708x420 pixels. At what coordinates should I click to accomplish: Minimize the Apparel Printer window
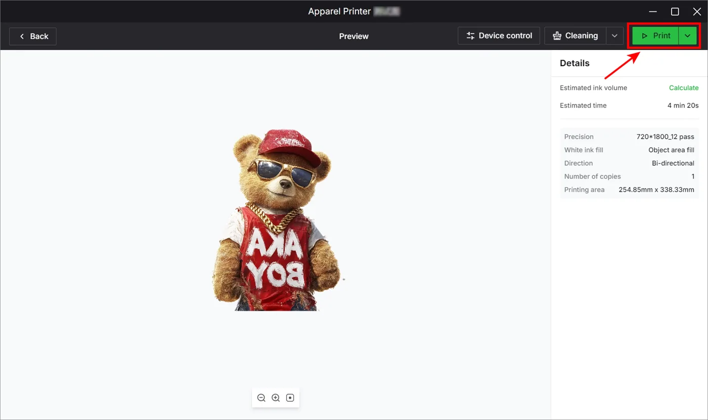click(653, 11)
